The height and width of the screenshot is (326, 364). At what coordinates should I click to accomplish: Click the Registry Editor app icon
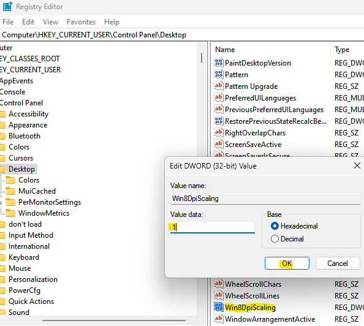pos(7,6)
